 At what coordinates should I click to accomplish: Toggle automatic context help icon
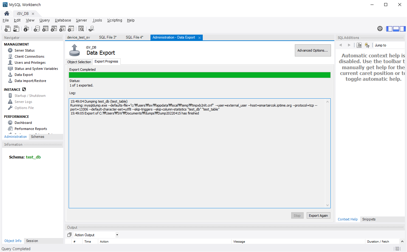[367, 45]
